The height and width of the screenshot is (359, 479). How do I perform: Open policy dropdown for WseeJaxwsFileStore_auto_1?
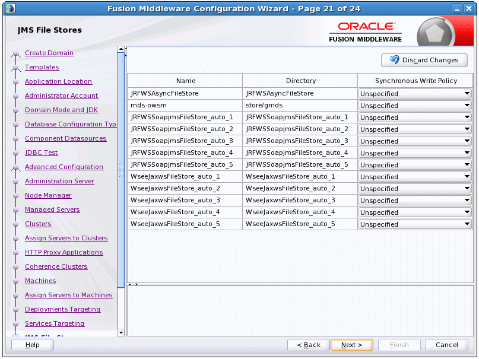(415, 177)
